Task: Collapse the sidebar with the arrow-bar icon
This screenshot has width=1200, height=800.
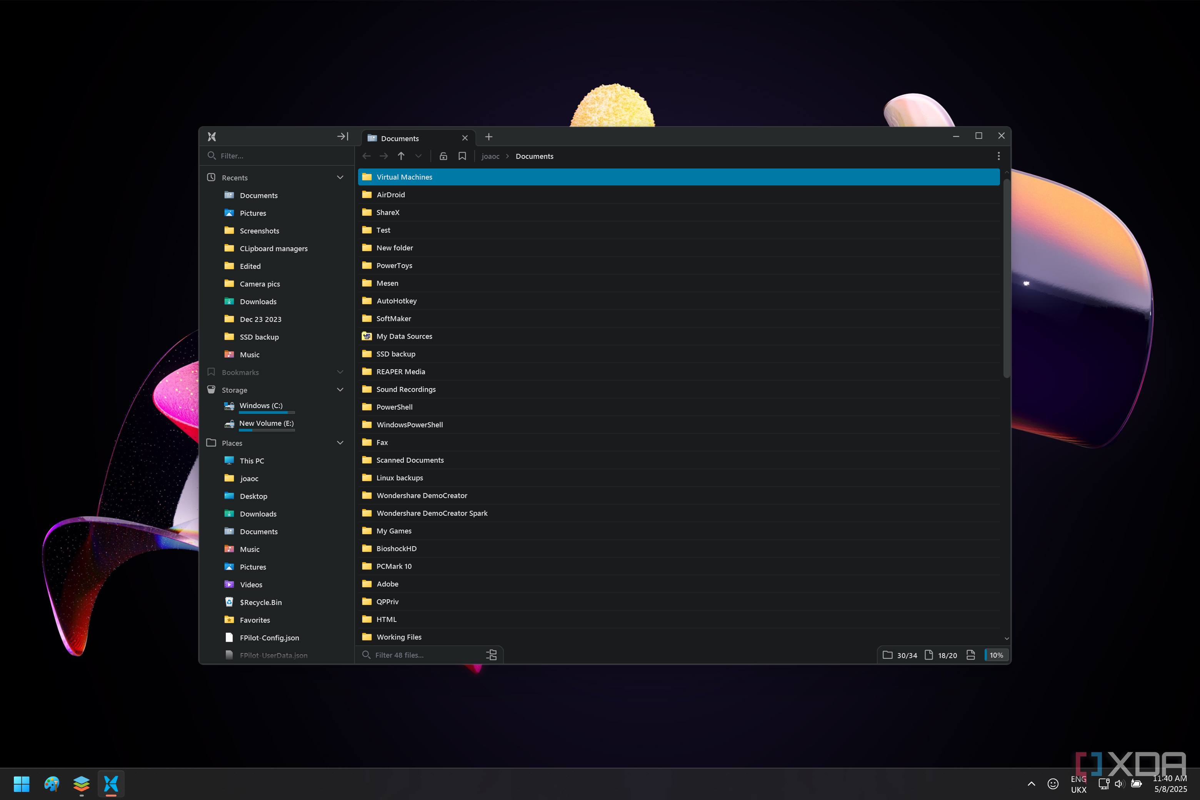Action: 343,136
